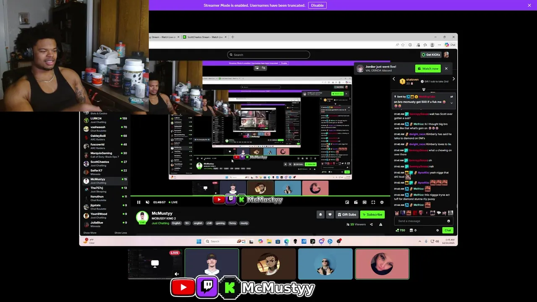Go to previous gifter leaderboard entry
The width and height of the screenshot is (537, 302).
394,79
